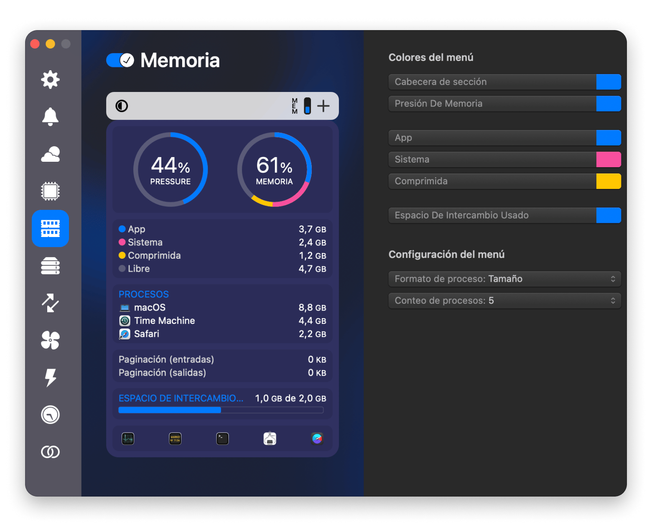Go to the Weather section cloud icon
The image size is (652, 530).
[50, 154]
